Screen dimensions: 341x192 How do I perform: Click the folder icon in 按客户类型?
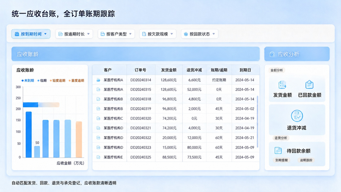[x=103, y=34]
